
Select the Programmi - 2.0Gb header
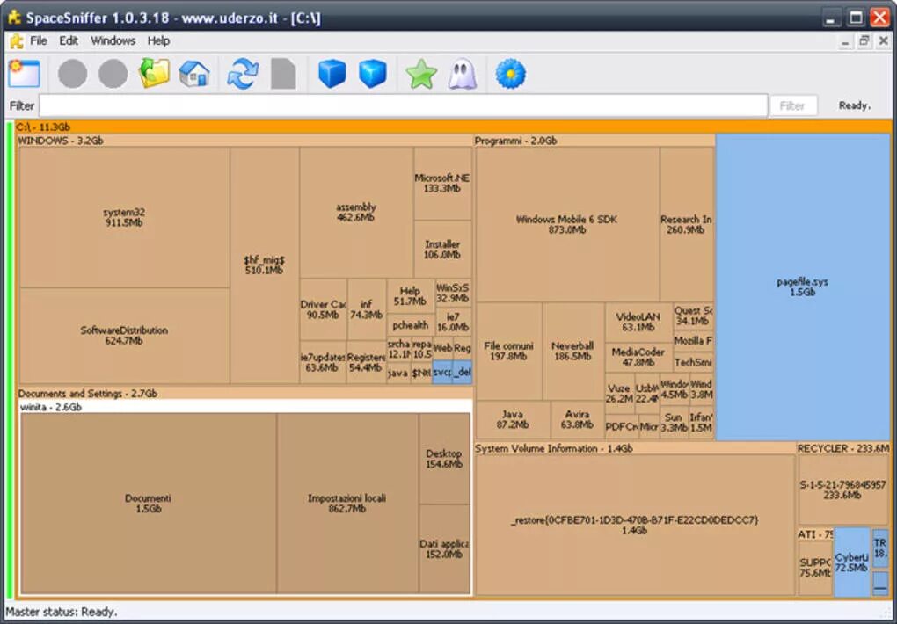tap(594, 141)
